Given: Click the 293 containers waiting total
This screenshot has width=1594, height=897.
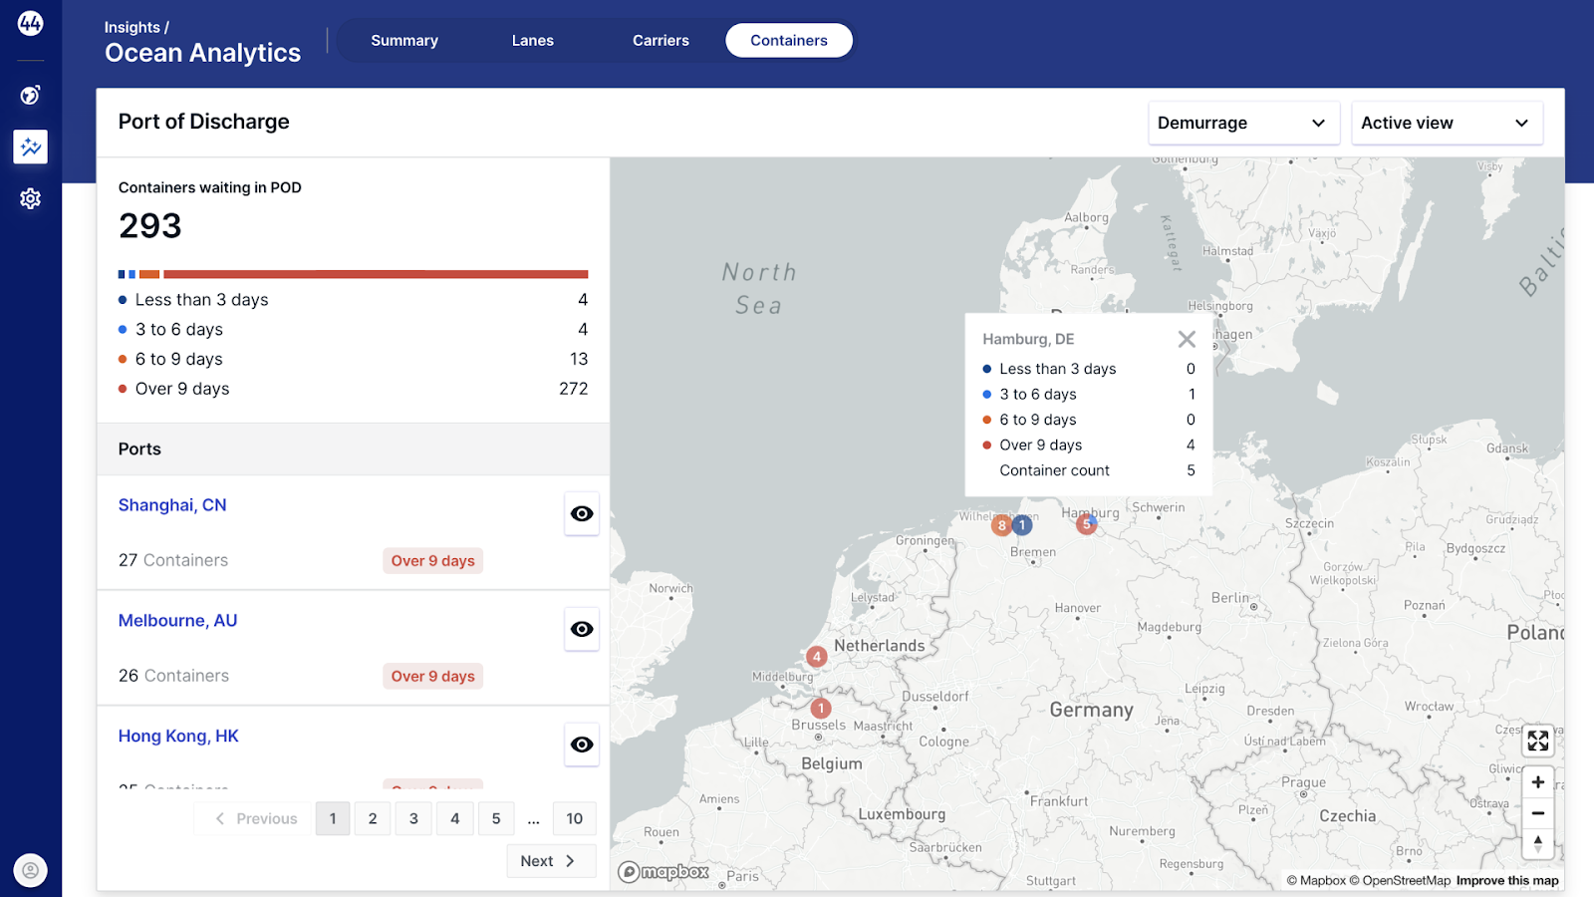Looking at the screenshot, I should [x=150, y=226].
